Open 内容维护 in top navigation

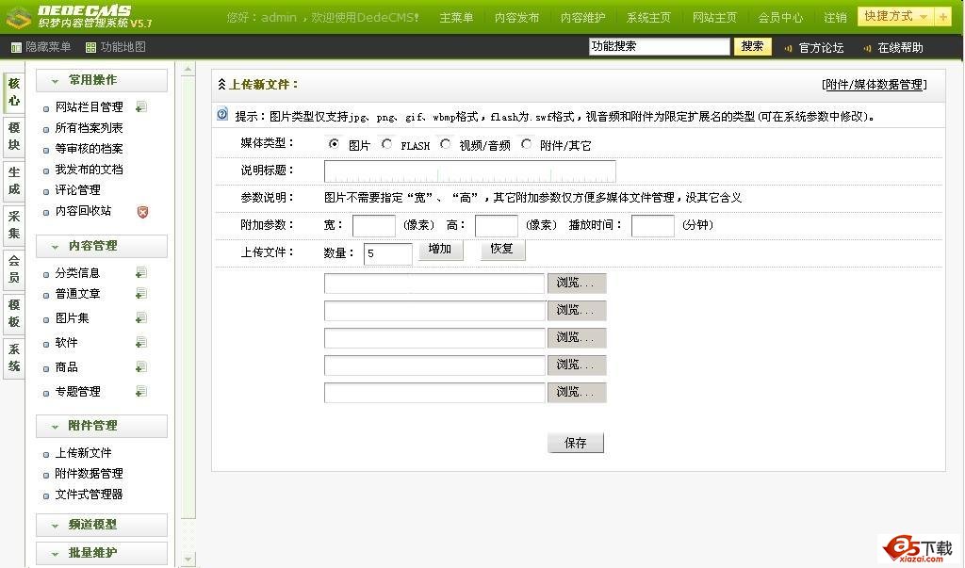point(582,18)
